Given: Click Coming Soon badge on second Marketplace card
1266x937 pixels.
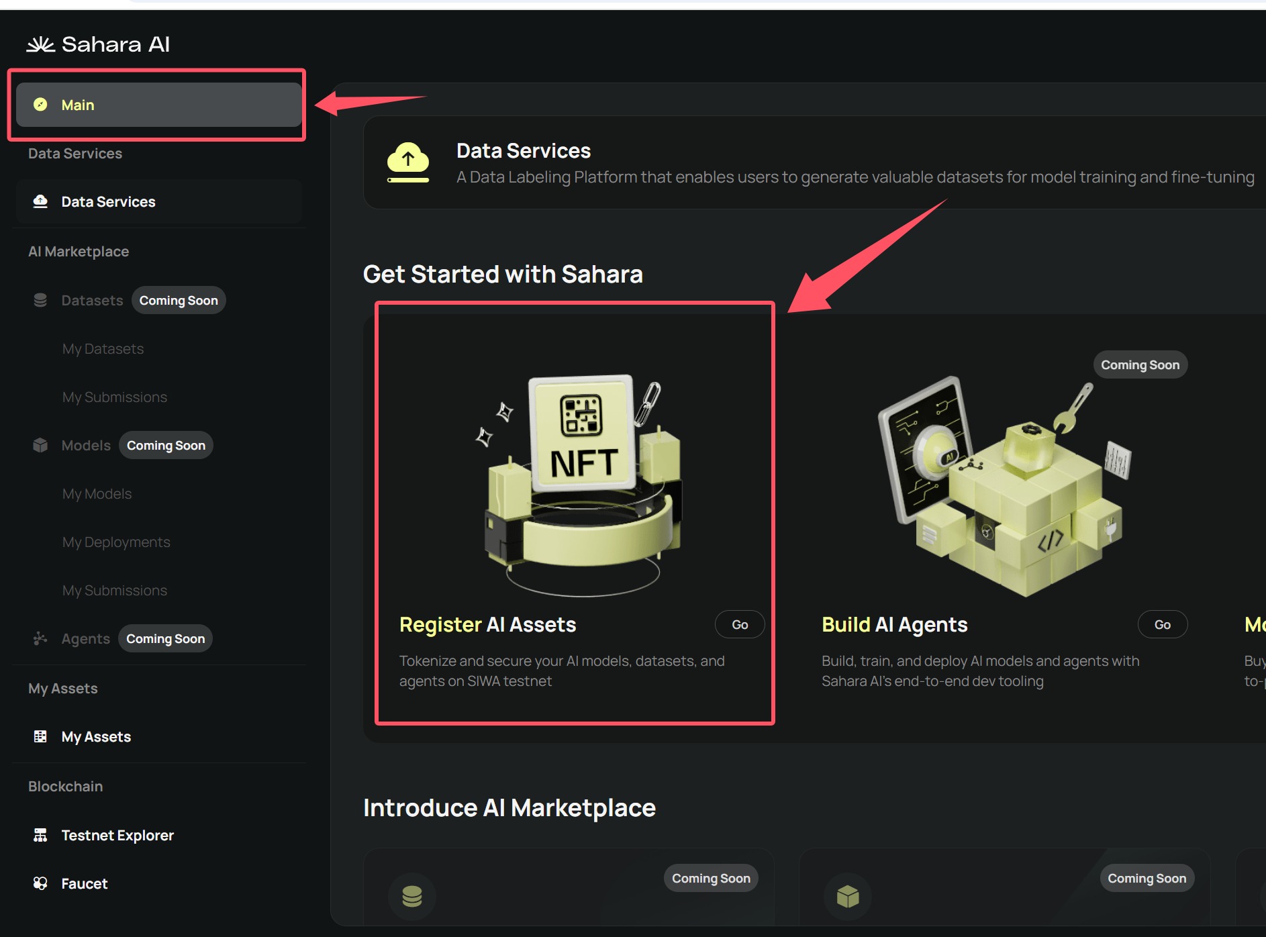Looking at the screenshot, I should point(1147,878).
